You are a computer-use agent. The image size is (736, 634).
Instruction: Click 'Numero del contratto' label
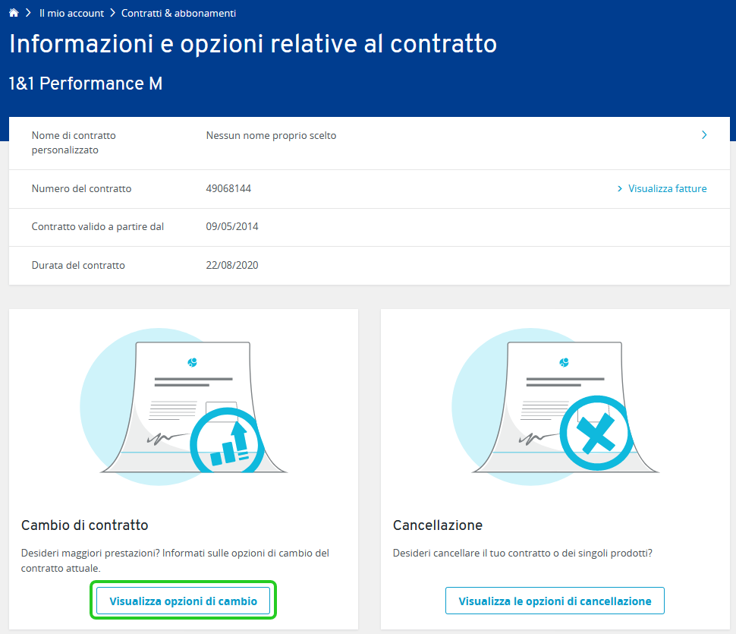pos(82,188)
